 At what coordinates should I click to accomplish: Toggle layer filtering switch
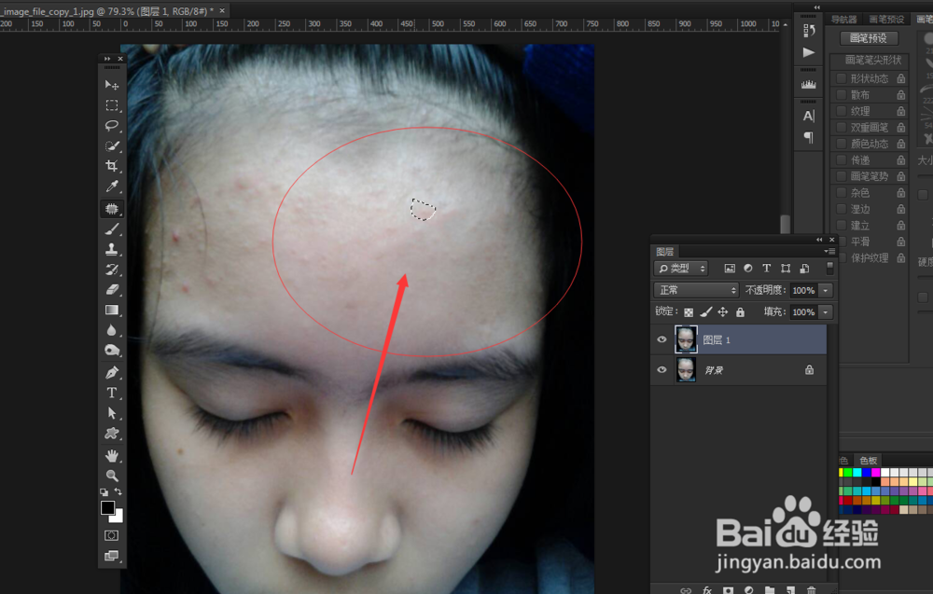pyautogui.click(x=830, y=269)
